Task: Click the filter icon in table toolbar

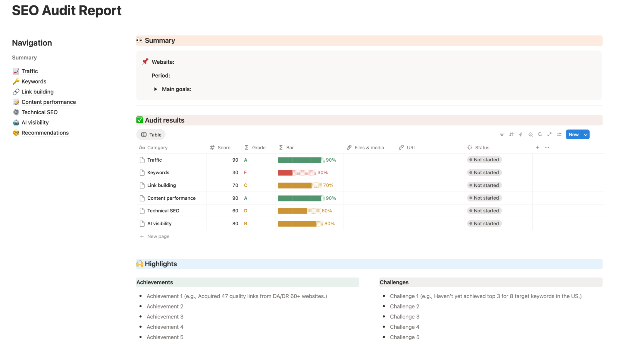Action: [x=502, y=135]
